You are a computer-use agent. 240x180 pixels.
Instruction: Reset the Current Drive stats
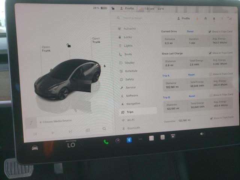[x=190, y=31]
